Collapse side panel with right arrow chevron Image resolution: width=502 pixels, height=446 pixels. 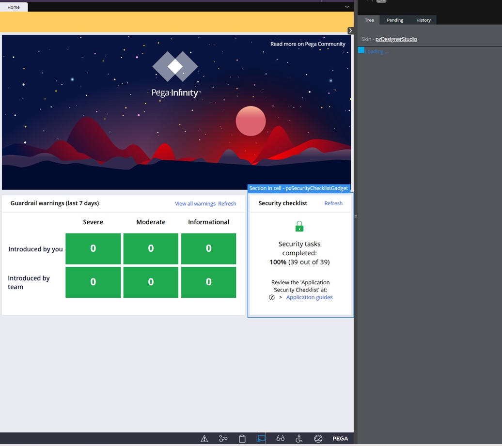click(350, 31)
